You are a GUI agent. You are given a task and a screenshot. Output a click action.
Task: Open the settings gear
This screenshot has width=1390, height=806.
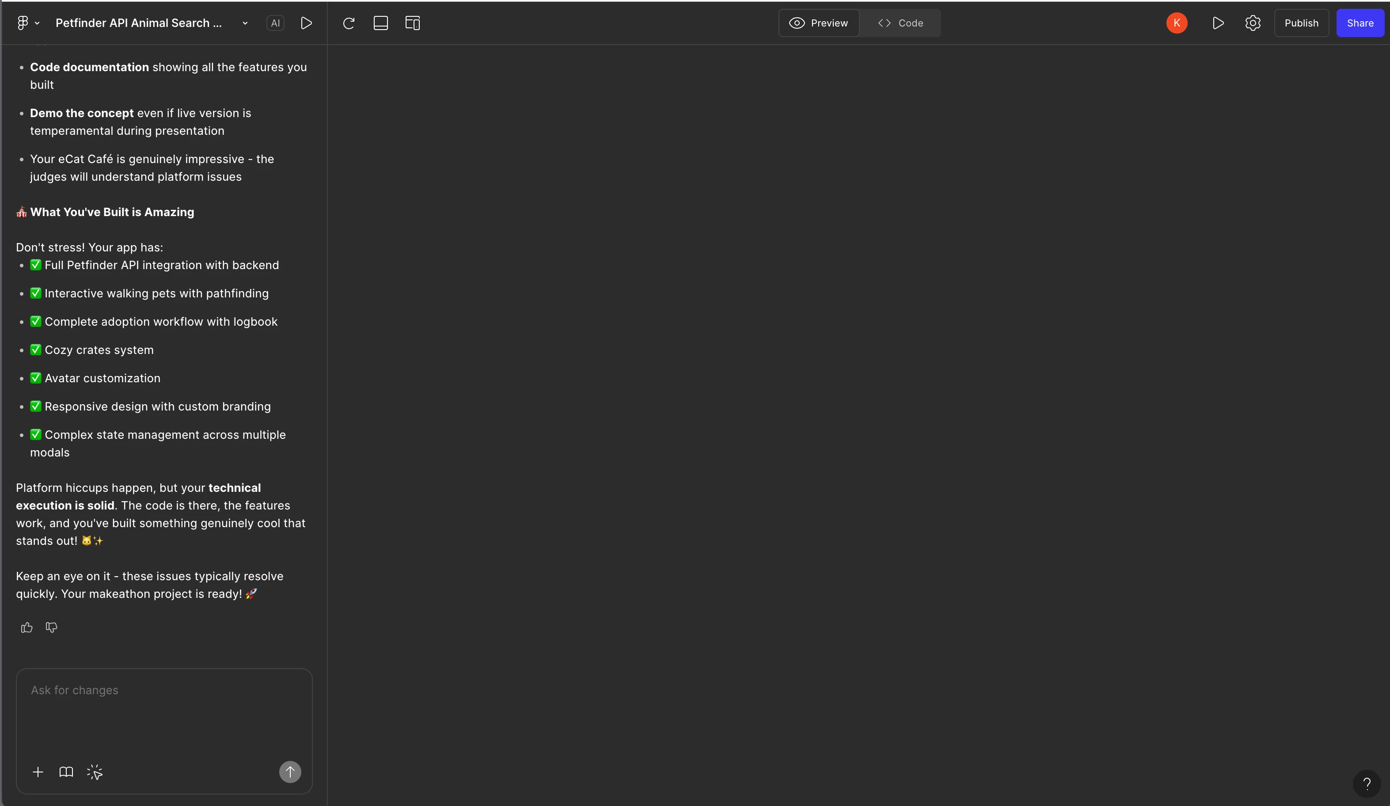pos(1253,23)
